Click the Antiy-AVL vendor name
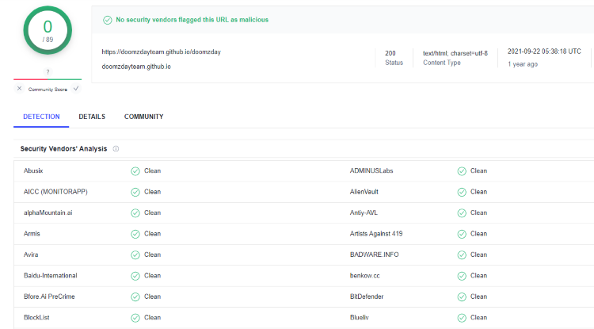 click(x=364, y=212)
